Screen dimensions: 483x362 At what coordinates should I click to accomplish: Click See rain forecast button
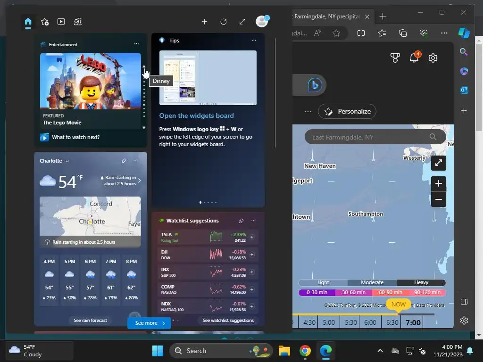[90, 321]
